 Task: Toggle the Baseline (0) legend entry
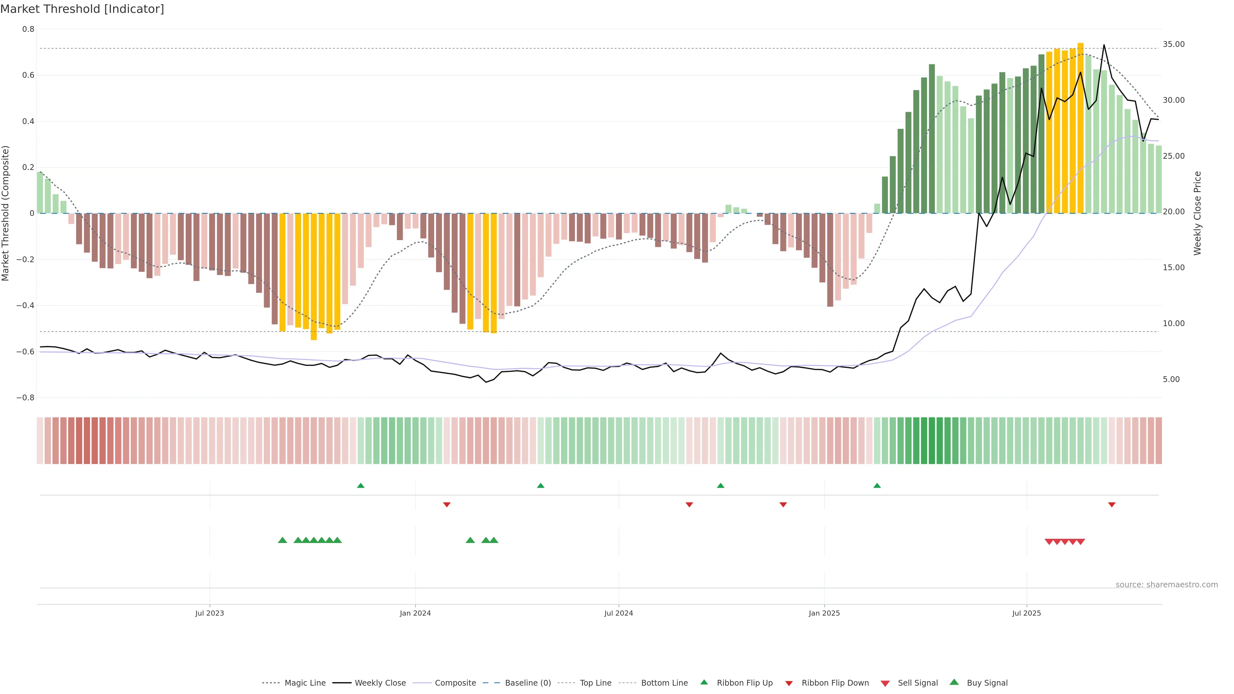527,683
